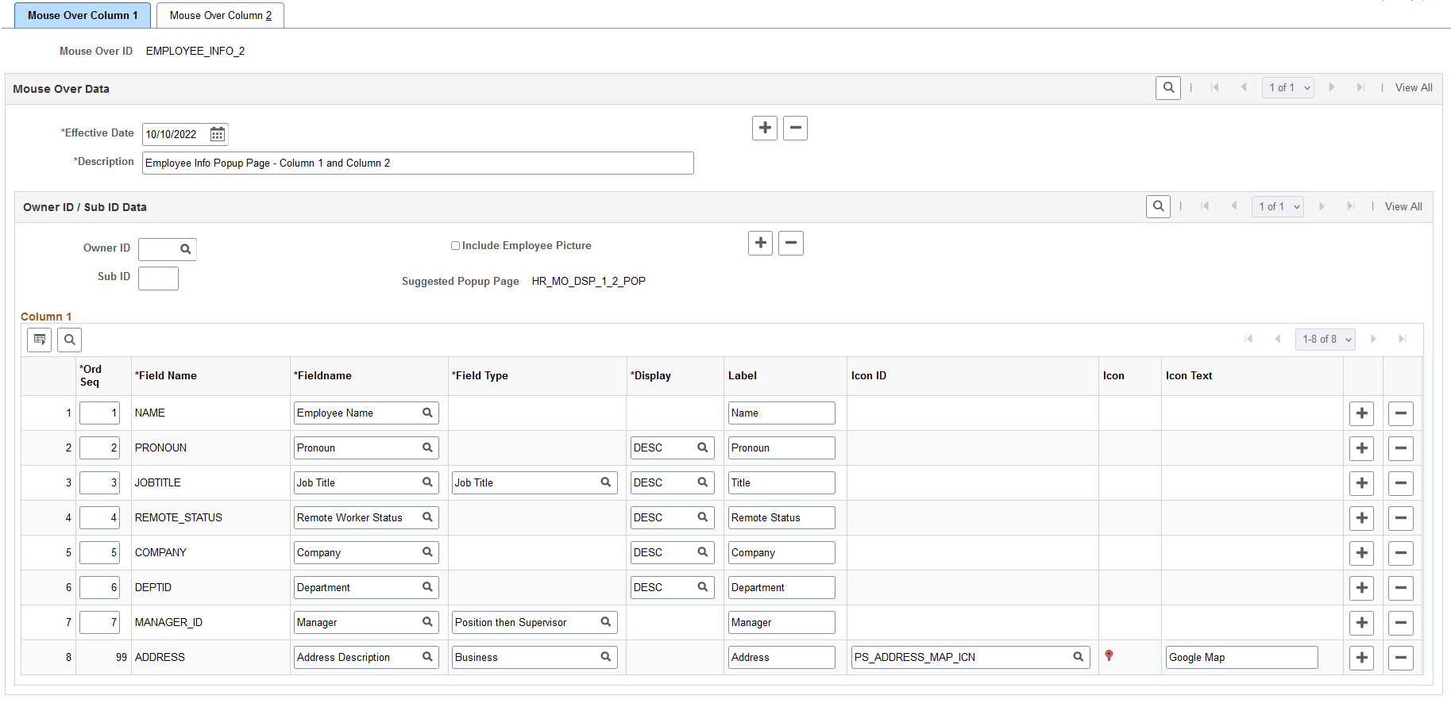Click the search icon in Mouse Over Data header

1168,88
